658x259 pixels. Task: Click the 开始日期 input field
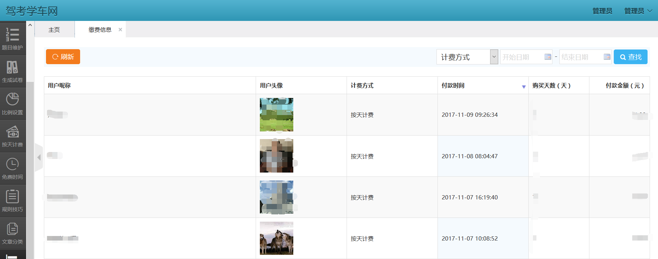(x=521, y=57)
